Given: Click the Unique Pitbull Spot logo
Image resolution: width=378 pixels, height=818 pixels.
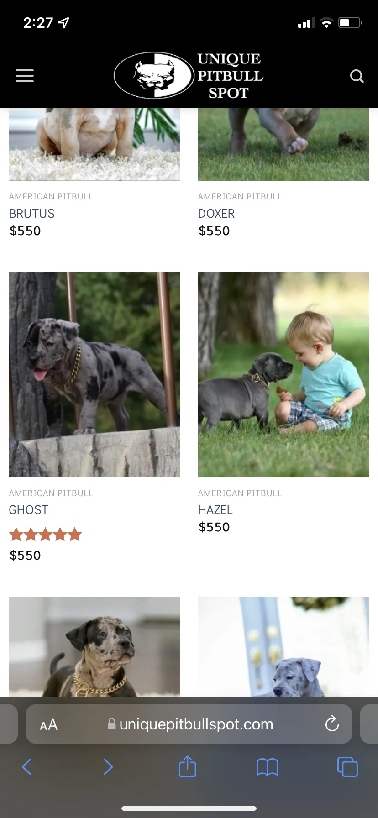Looking at the screenshot, I should pyautogui.click(x=189, y=75).
